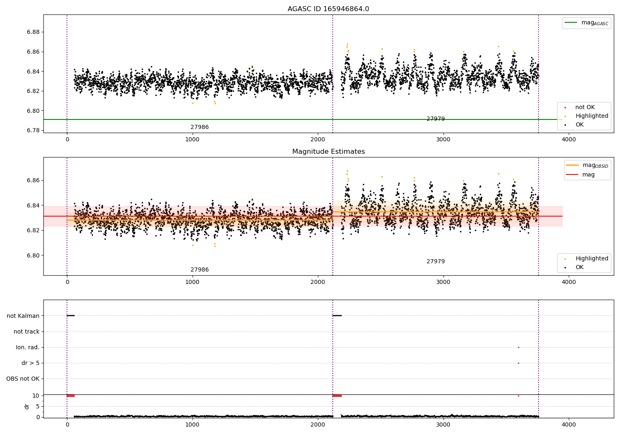Click the orange line sample beside mag OBSID
Screen dimensions: 620x434
coord(572,165)
